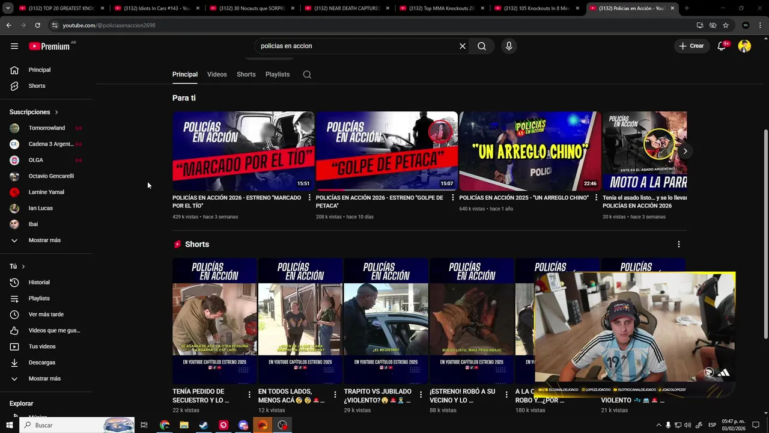Switch to the Shorts channel tab
Viewport: 769px width, 433px height.
[x=246, y=75]
